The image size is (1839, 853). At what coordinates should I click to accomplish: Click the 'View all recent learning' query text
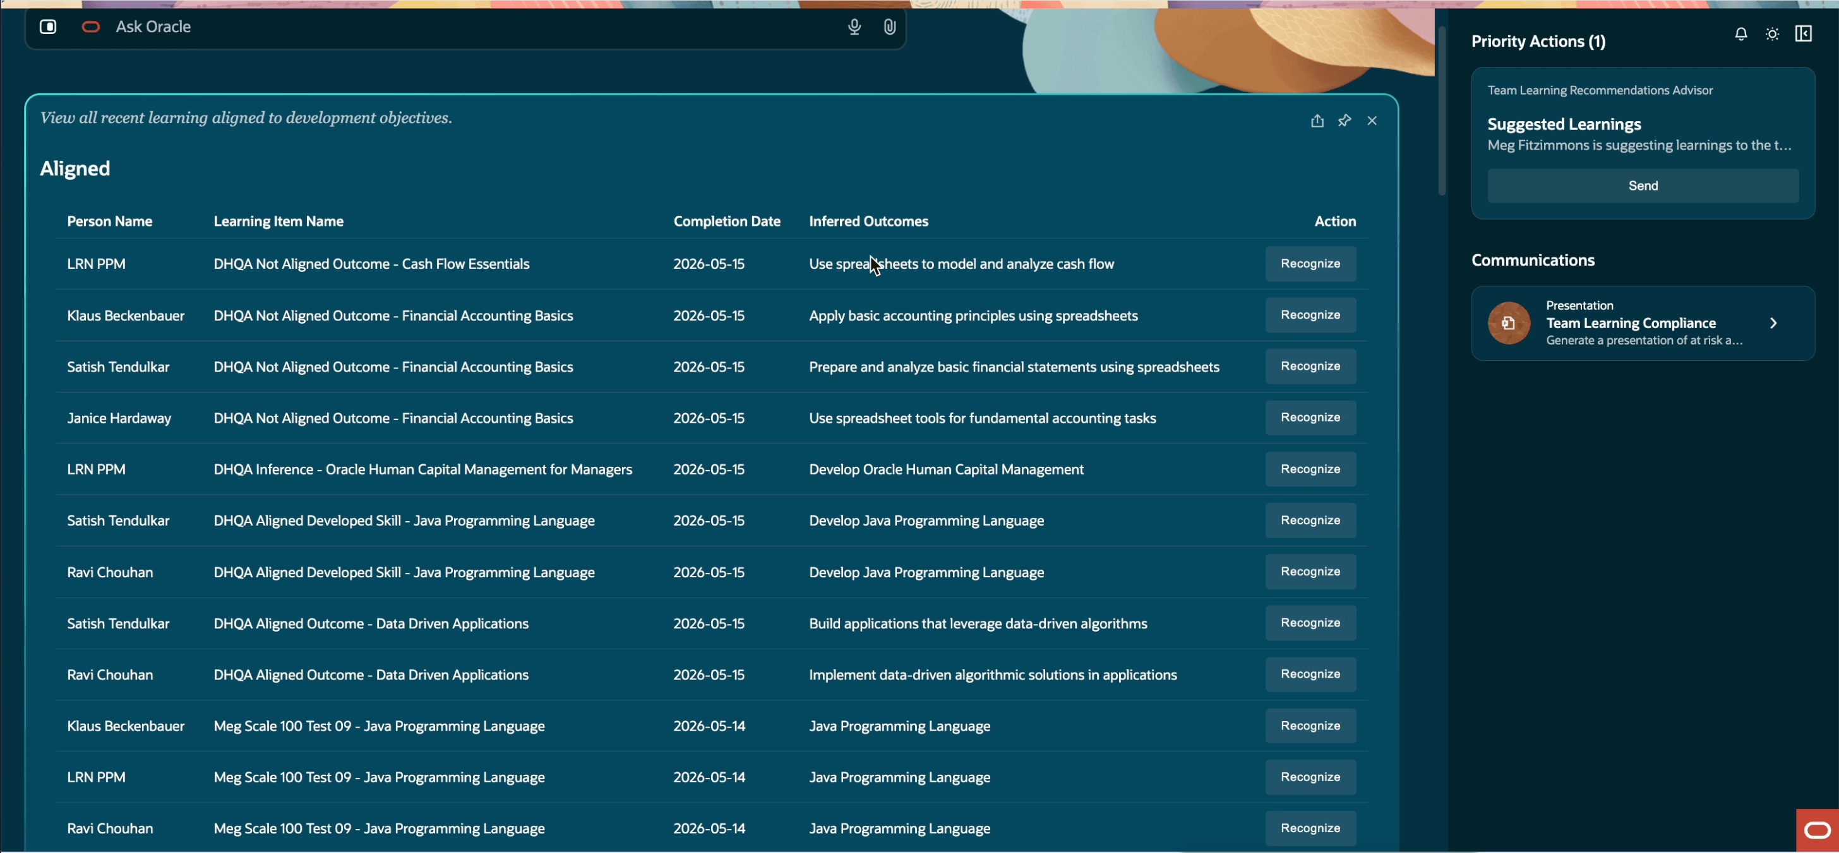coord(246,118)
